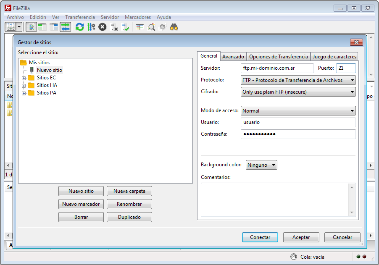Image resolution: width=379 pixels, height=265 pixels.
Task: Click inside the Comentarios text area
Action: coord(275,199)
